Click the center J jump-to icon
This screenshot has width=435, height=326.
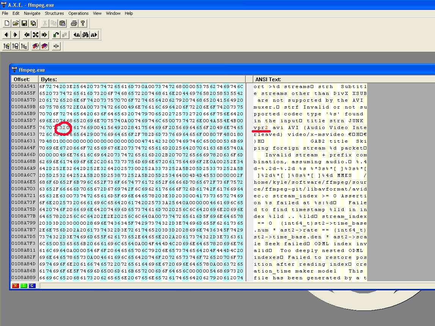36,35
